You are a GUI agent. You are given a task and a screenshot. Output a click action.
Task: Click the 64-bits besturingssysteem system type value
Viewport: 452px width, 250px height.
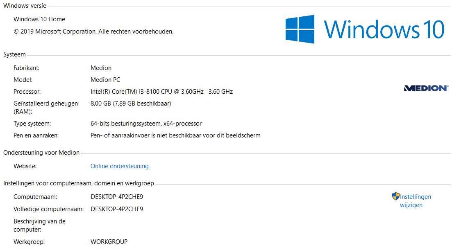[146, 124]
